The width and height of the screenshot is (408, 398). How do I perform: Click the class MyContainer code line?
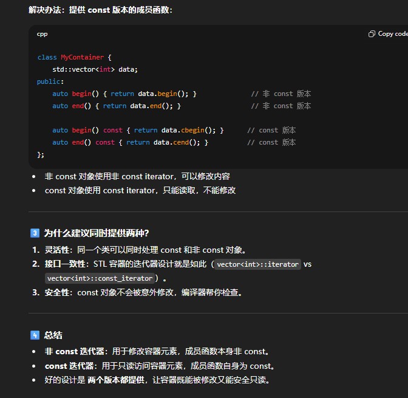74,57
